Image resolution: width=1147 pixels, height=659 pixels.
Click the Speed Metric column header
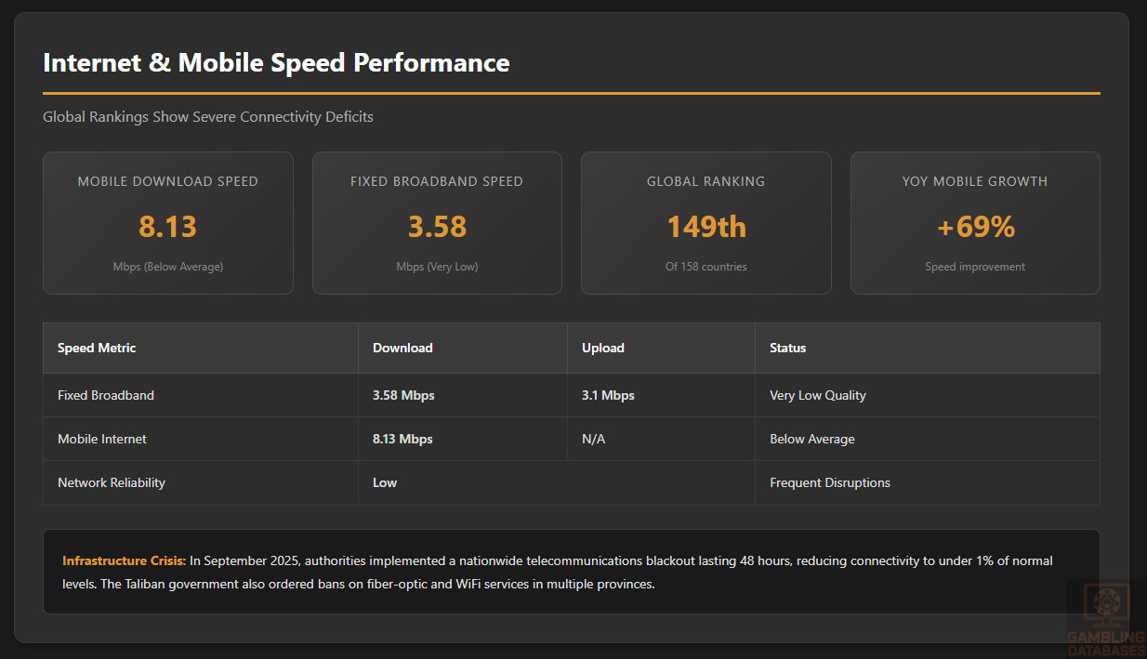pos(97,348)
